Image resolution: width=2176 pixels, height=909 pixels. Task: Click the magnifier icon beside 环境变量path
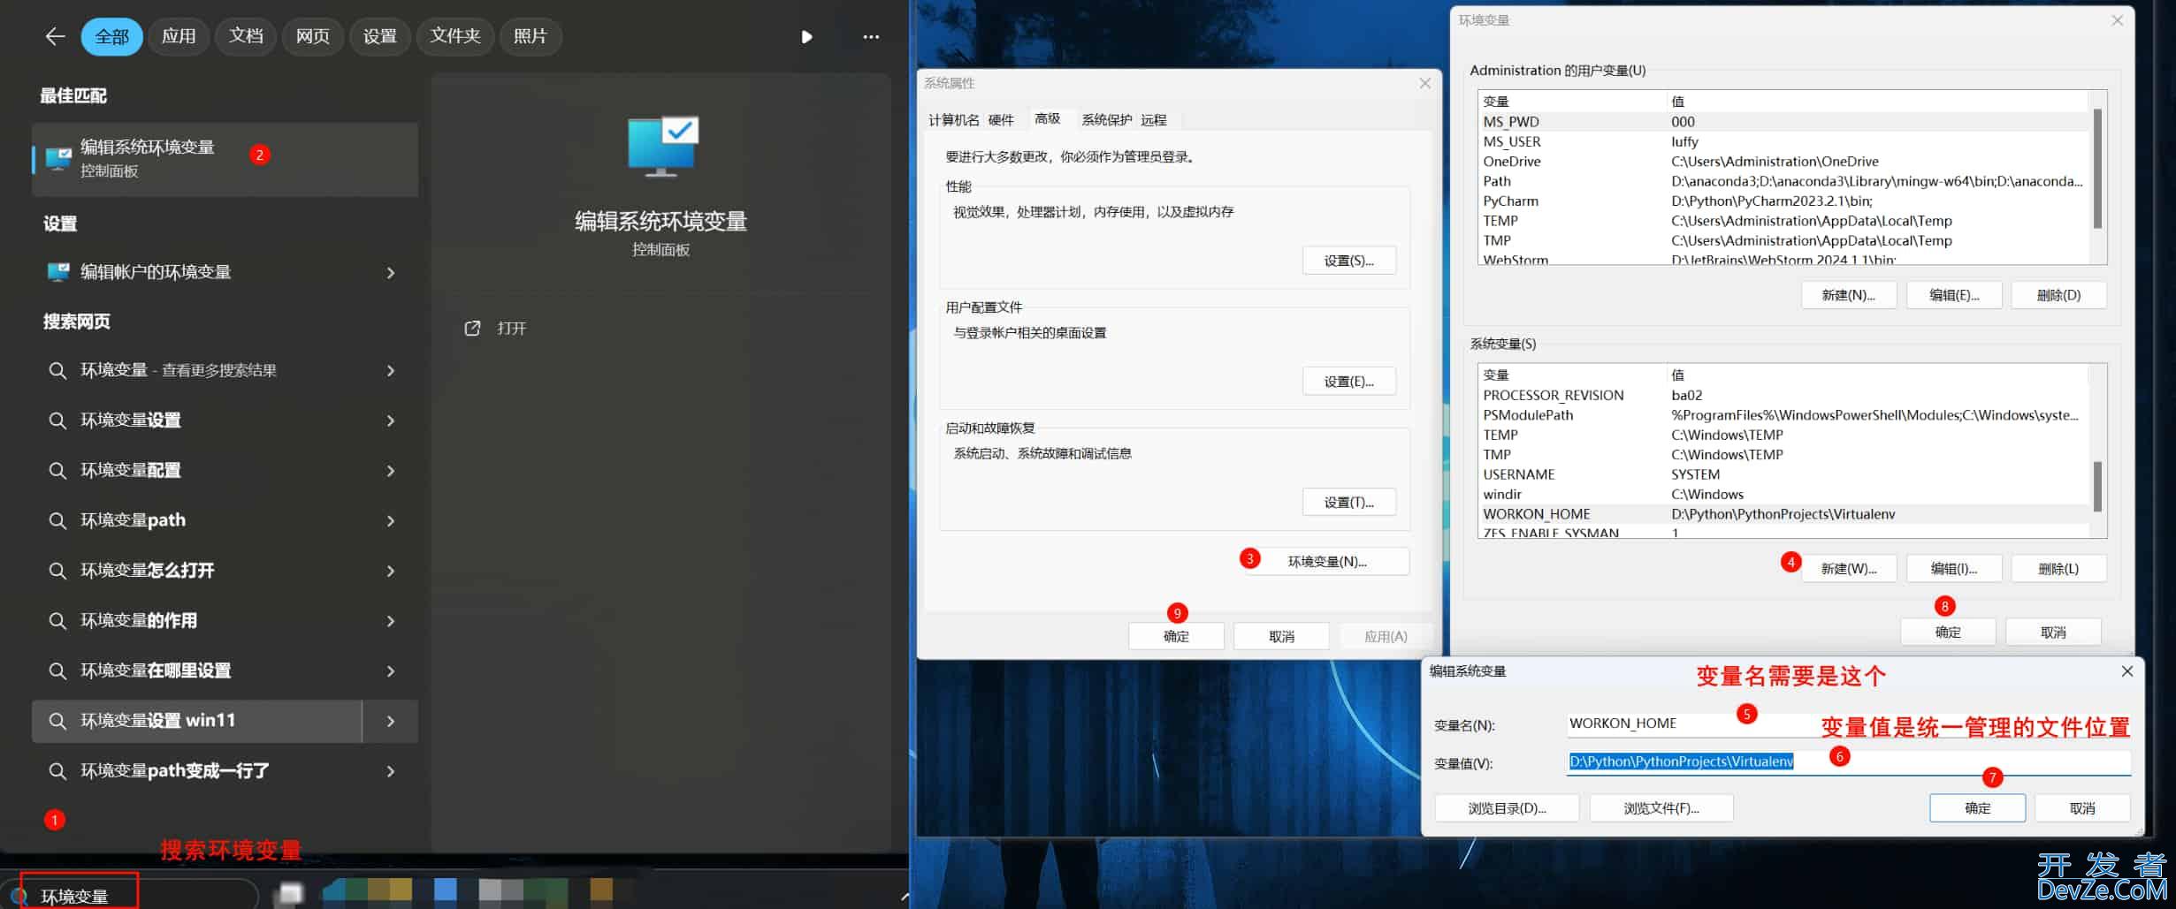[x=57, y=520]
